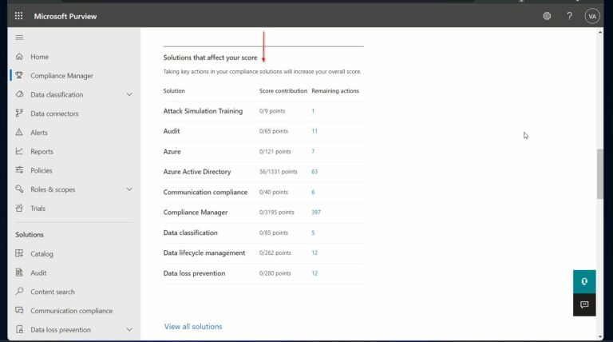This screenshot has height=342, width=613.
Task: Open the settings gear icon
Action: click(x=547, y=16)
